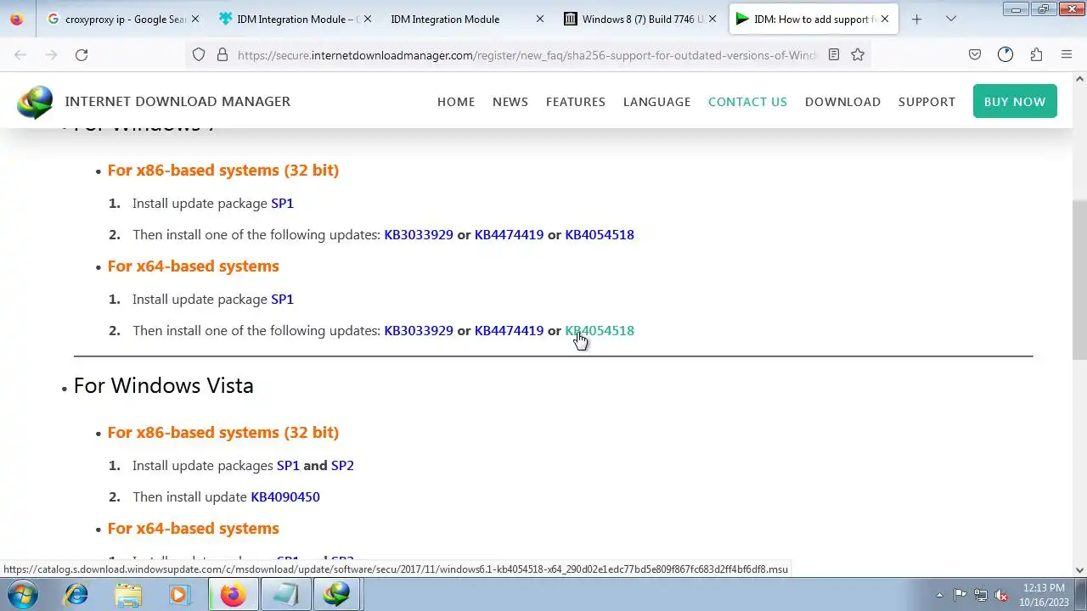This screenshot has width=1087, height=611.
Task: Open the SUPPORT menu item
Action: click(x=926, y=102)
